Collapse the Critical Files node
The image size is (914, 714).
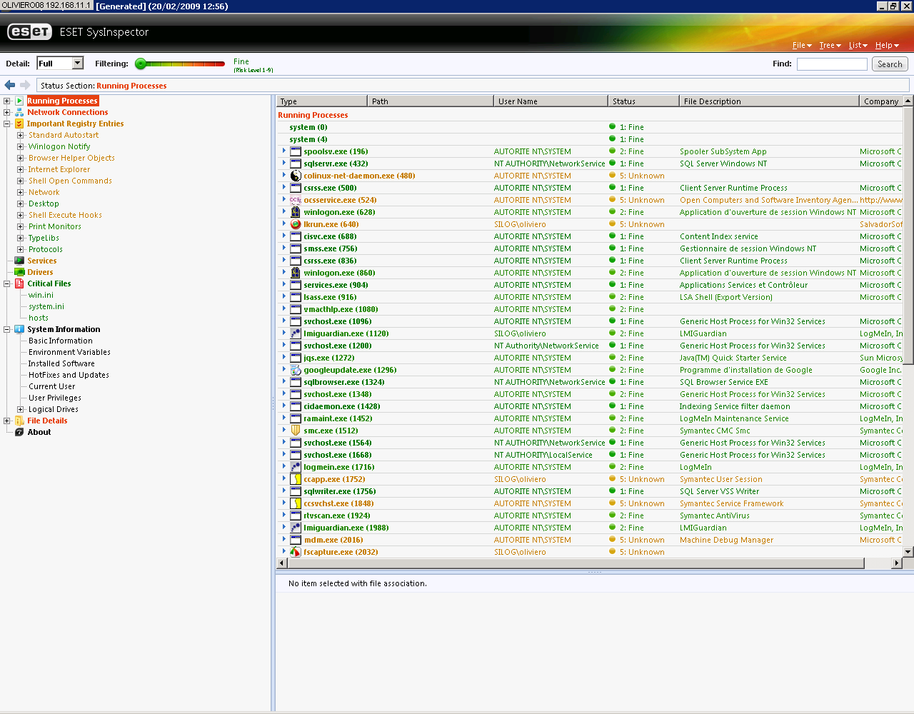[7, 283]
